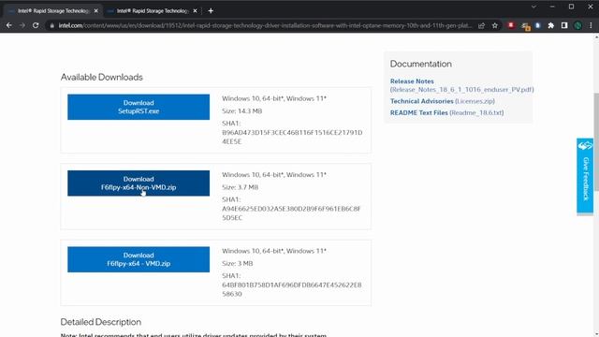This screenshot has width=599, height=337.
Task: Open the green profile avatar
Action: [577, 25]
